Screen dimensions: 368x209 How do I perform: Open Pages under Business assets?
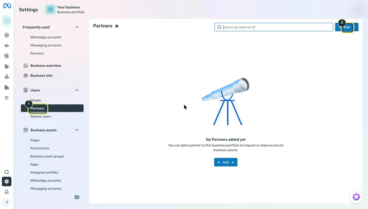pos(35,140)
